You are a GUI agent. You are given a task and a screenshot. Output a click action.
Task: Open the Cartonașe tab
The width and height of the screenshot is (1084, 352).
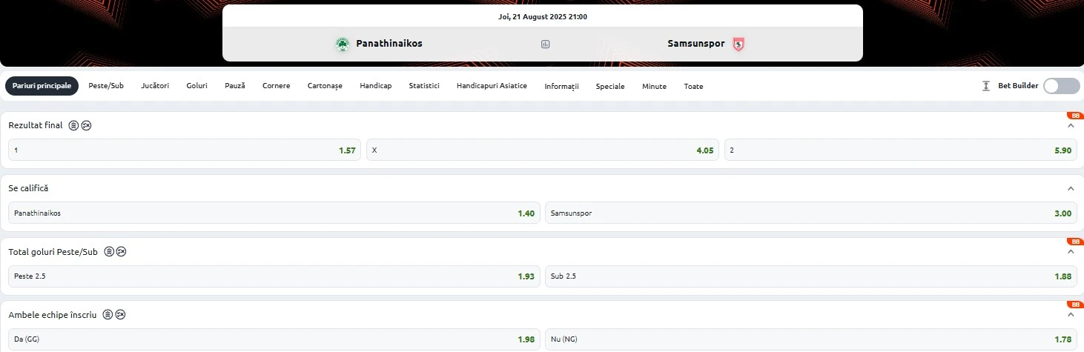[x=325, y=86]
